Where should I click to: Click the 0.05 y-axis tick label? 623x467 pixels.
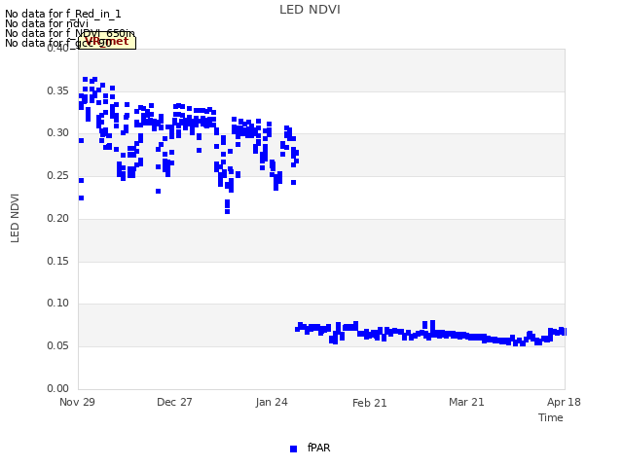(57, 345)
